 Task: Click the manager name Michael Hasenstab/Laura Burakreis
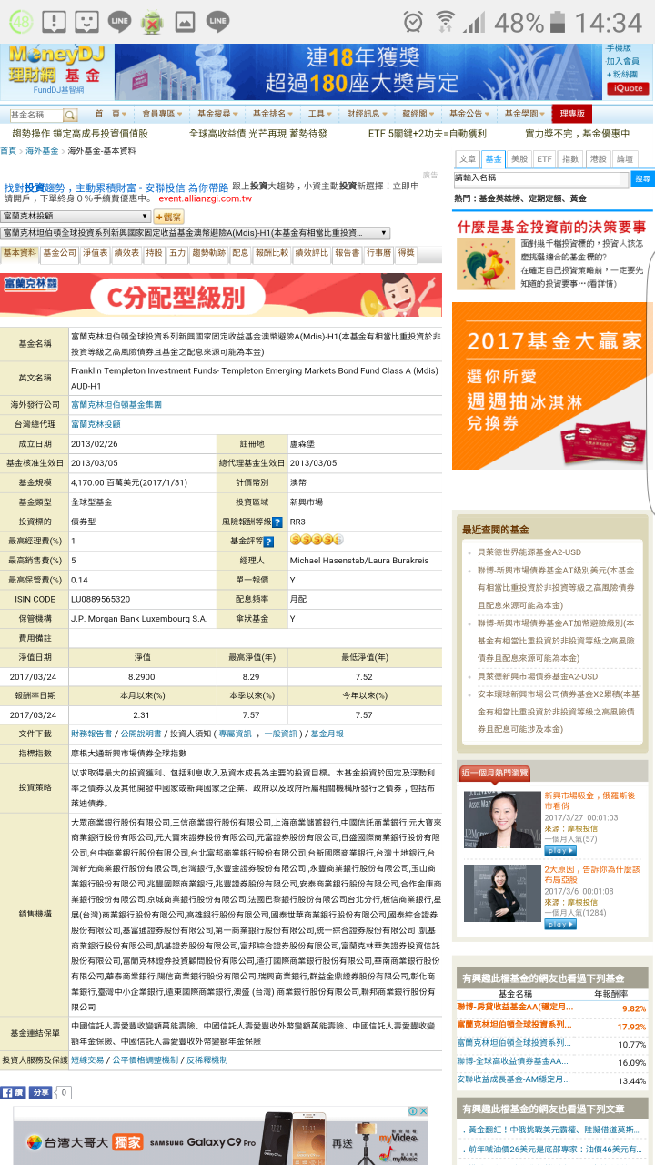359,561
